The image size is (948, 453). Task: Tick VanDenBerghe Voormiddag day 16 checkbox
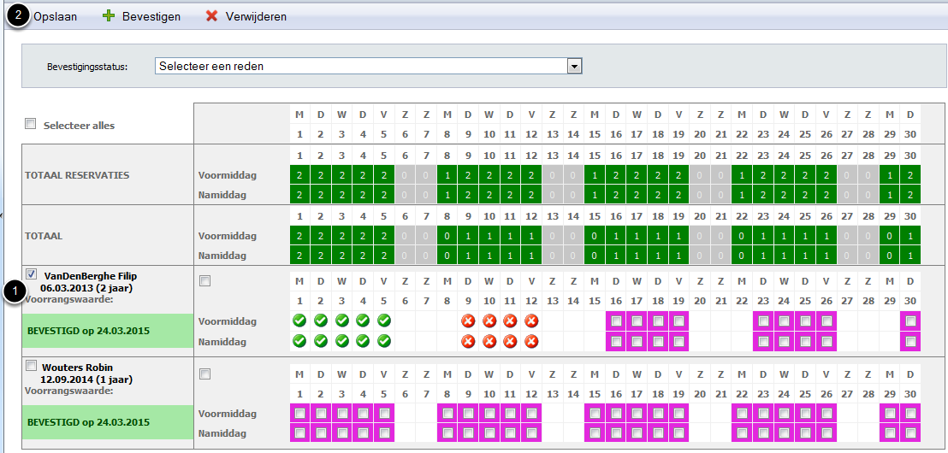615,321
